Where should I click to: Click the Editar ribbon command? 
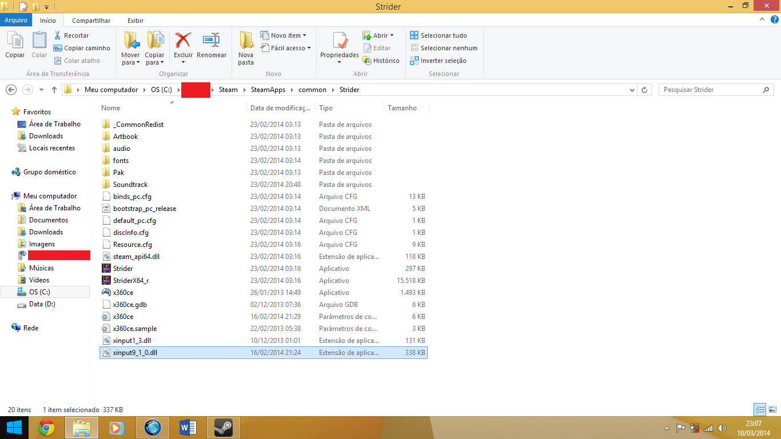tap(377, 48)
